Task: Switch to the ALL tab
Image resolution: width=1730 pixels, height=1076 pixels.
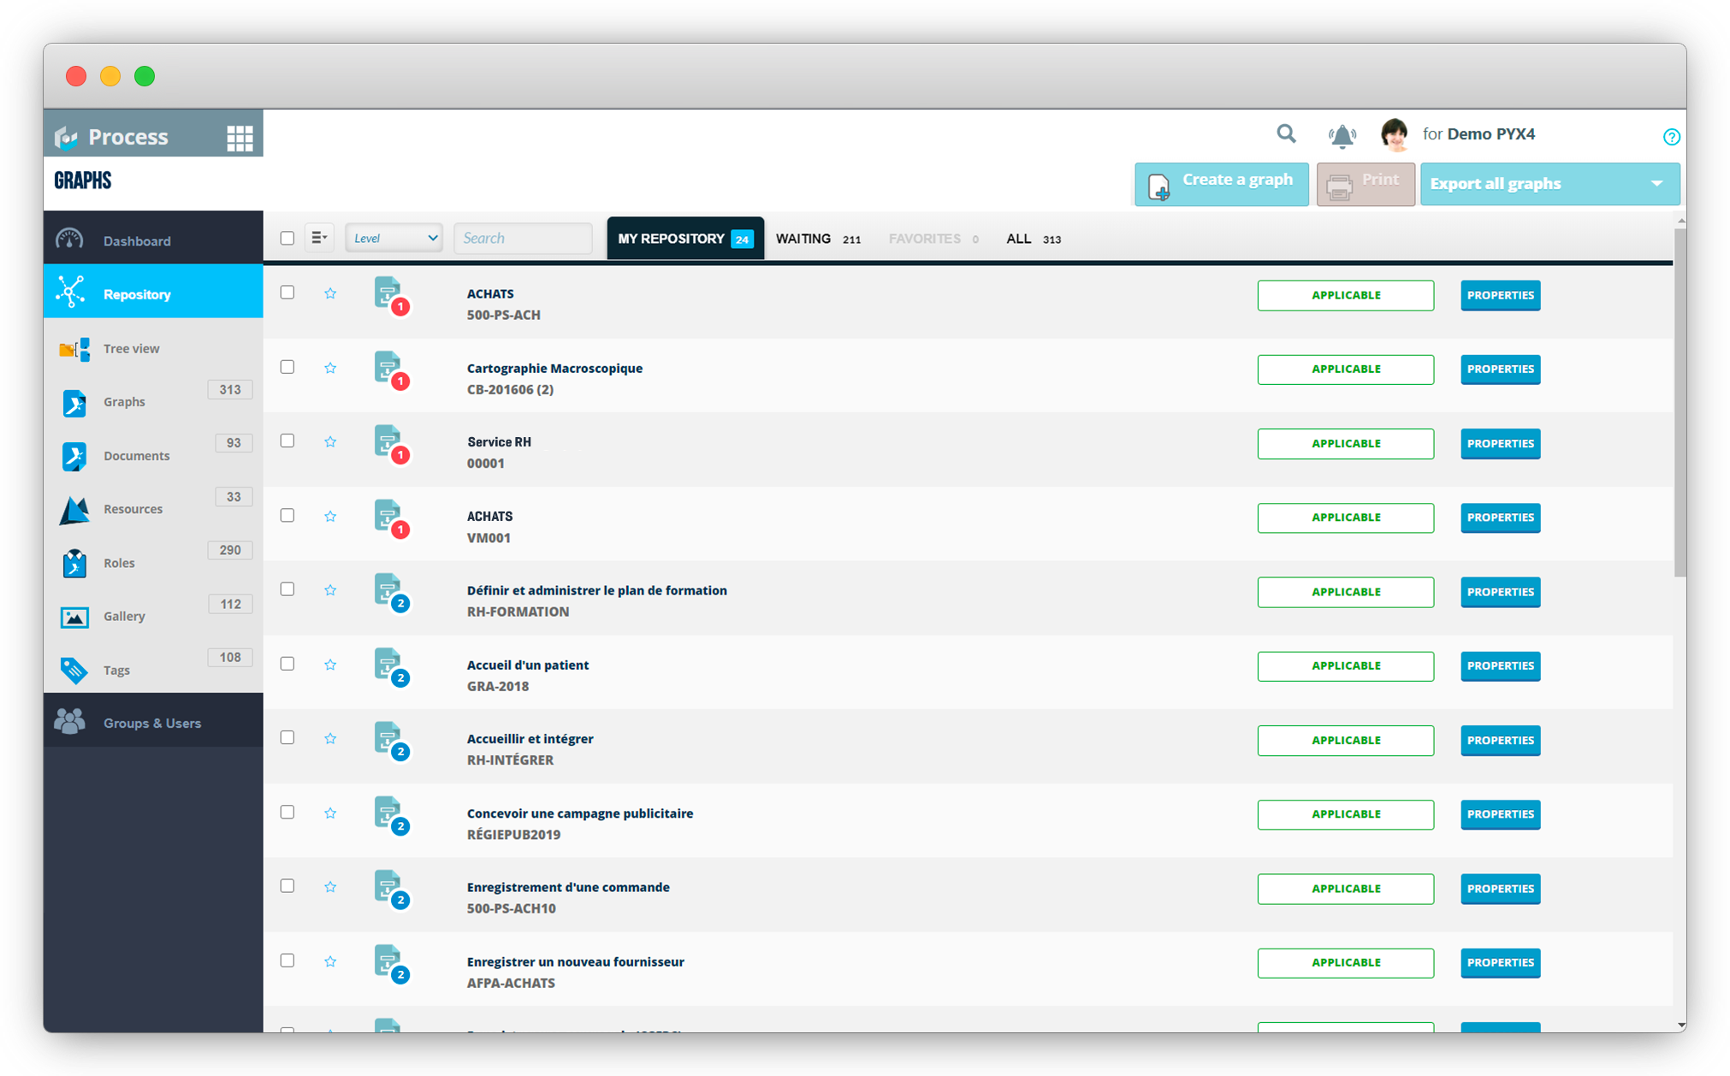Action: tap(1033, 239)
